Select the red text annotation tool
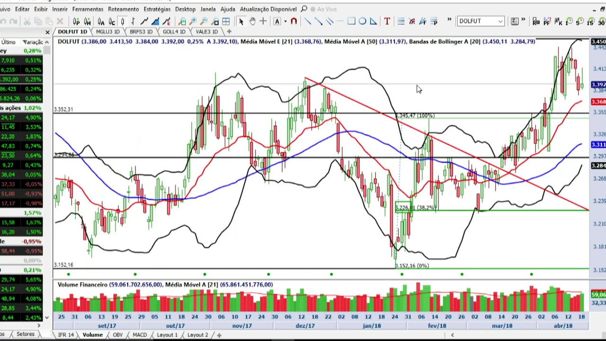Viewport: 606px width, 341px height. (x=387, y=21)
